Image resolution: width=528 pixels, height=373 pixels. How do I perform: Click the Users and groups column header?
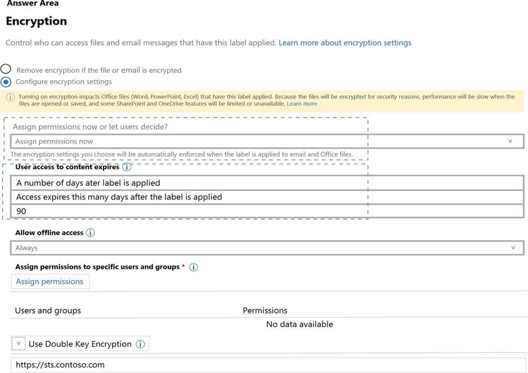click(x=48, y=311)
